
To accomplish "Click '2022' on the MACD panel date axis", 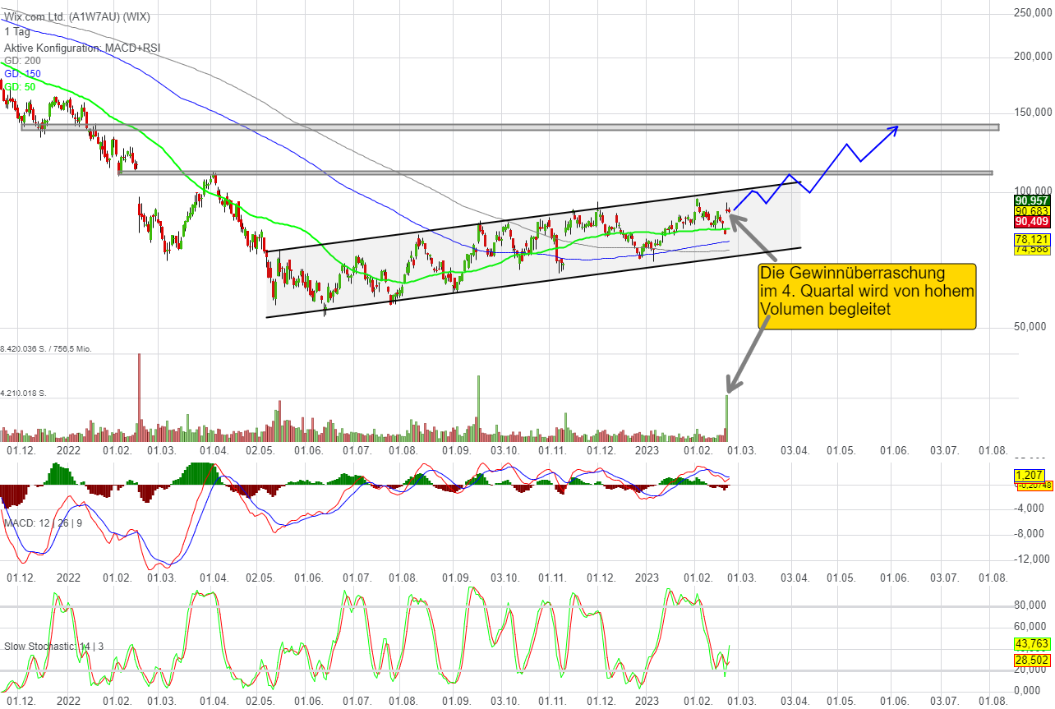I will [x=68, y=578].
